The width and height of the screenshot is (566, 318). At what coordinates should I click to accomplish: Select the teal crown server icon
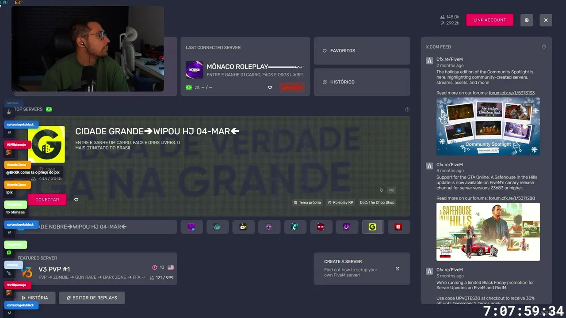217,227
